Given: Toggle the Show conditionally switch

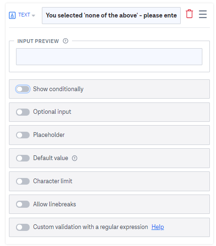Looking at the screenshot, I should pos(23,89).
